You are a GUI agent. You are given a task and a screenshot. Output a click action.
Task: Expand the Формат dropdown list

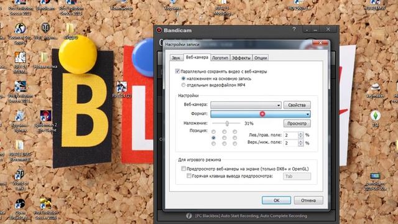point(261,114)
